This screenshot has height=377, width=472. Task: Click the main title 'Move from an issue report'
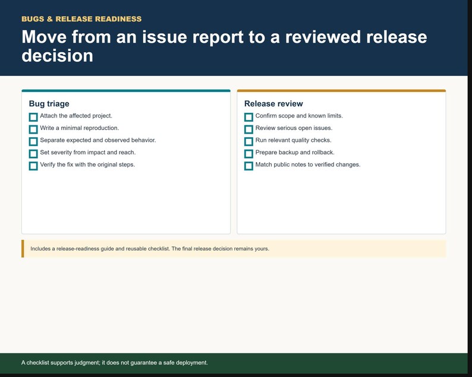[x=224, y=46]
